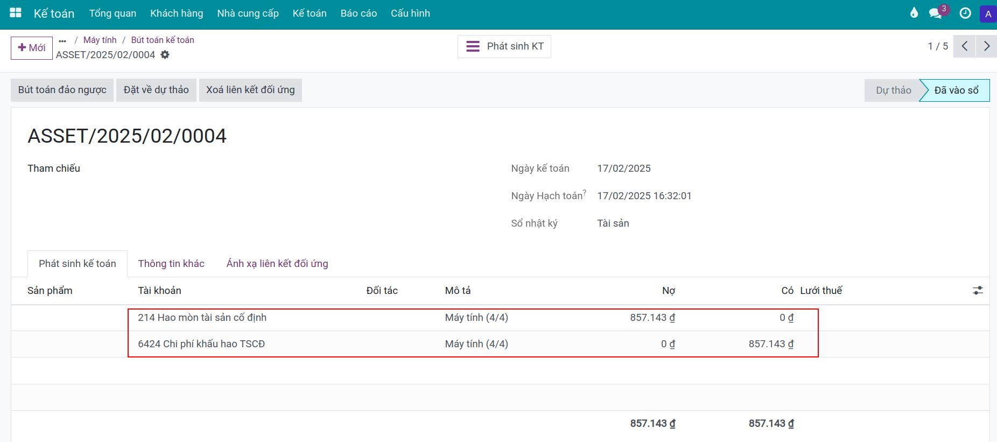Image resolution: width=997 pixels, height=442 pixels.
Task: Go to the next record arrow
Action: coord(986,46)
